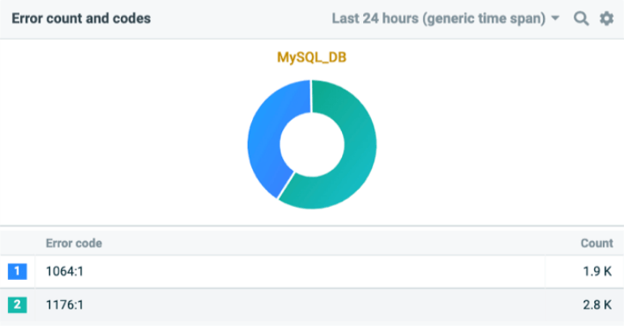Viewport: 624px width, 326px height.
Task: Click the MySQL_DB chart label
Action: (312, 58)
